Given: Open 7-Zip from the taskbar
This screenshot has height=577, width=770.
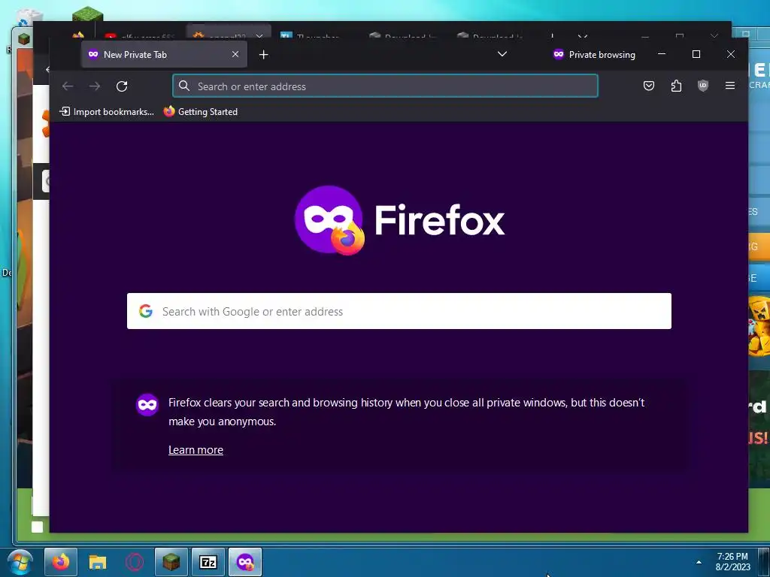Looking at the screenshot, I should click(208, 562).
